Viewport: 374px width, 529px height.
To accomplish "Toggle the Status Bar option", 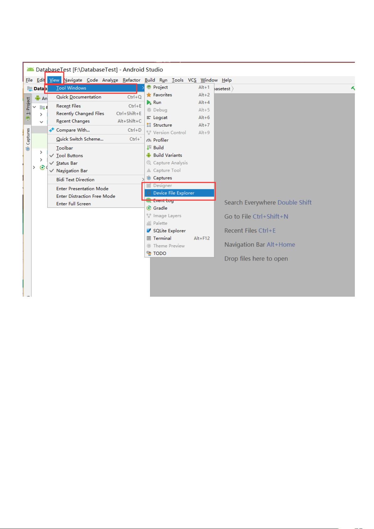I will [95, 163].
